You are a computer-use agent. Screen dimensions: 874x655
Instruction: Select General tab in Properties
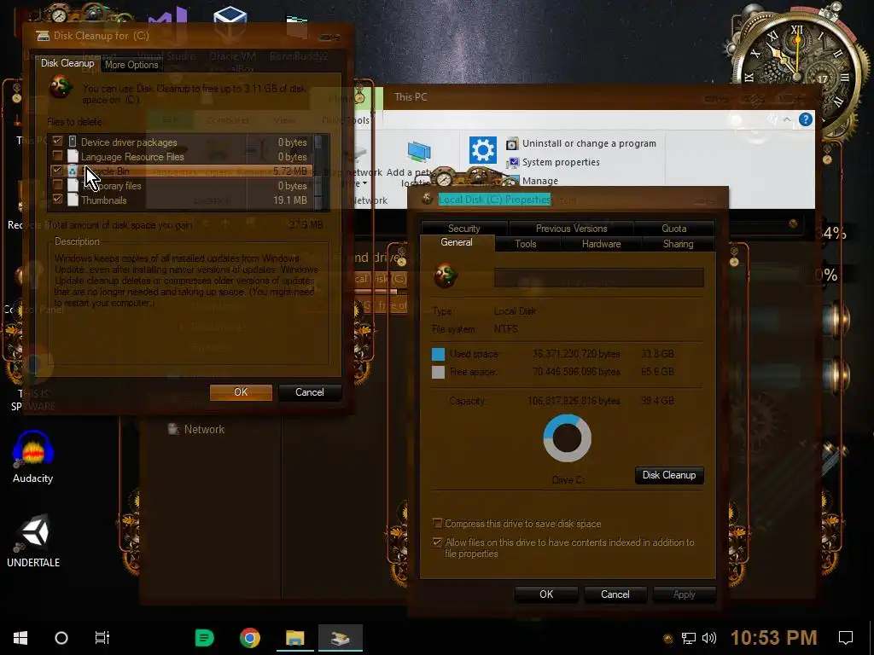coord(457,242)
